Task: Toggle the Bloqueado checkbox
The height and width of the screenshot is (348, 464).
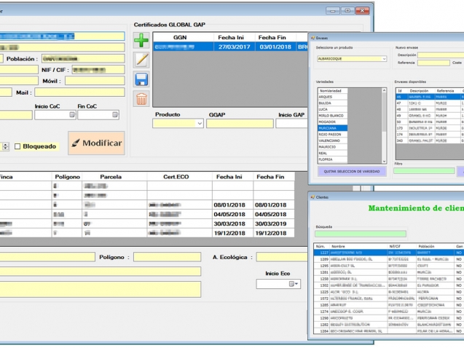Action: coord(17,146)
